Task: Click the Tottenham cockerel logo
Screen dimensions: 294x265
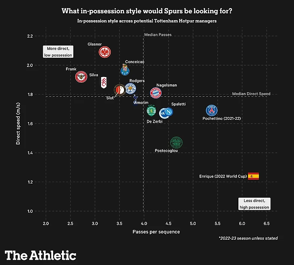Action: [x=135, y=100]
